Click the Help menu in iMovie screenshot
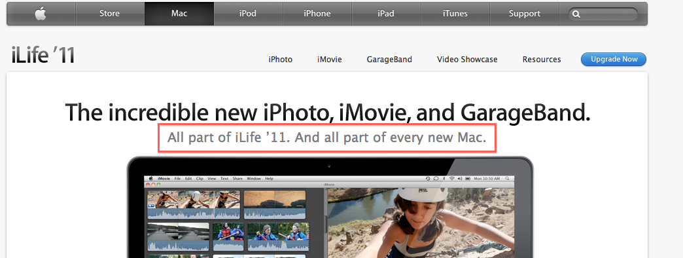 [x=269, y=179]
